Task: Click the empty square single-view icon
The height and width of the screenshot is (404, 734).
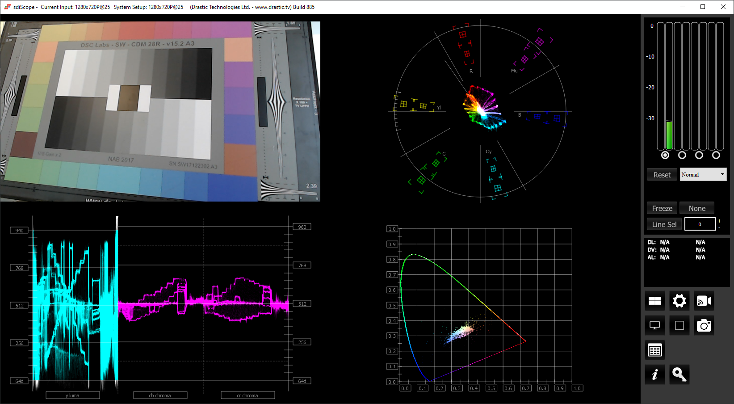Action: pyautogui.click(x=679, y=325)
